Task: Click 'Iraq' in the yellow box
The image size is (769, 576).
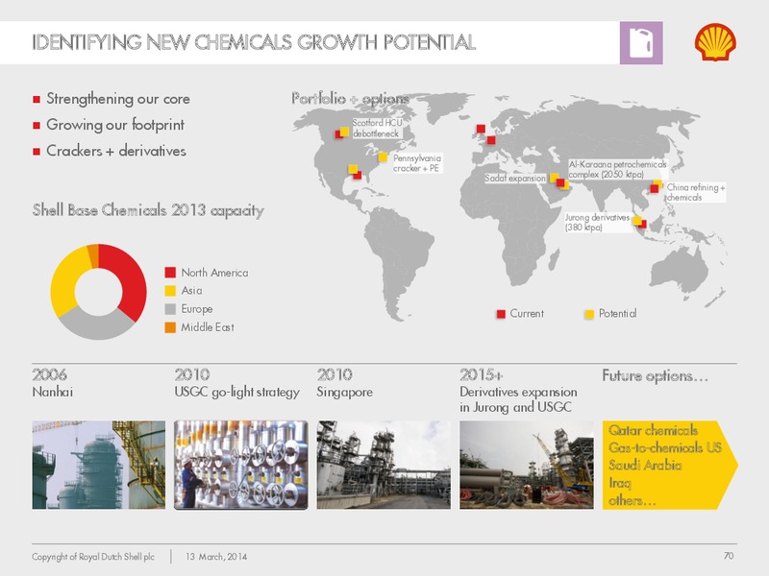Action: pos(620,484)
